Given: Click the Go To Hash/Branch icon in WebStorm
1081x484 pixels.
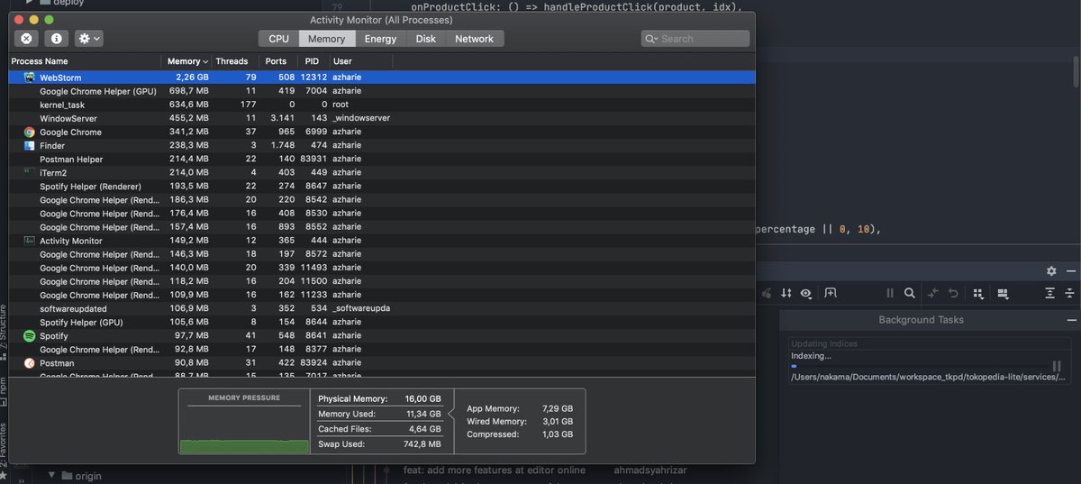Looking at the screenshot, I should (831, 293).
